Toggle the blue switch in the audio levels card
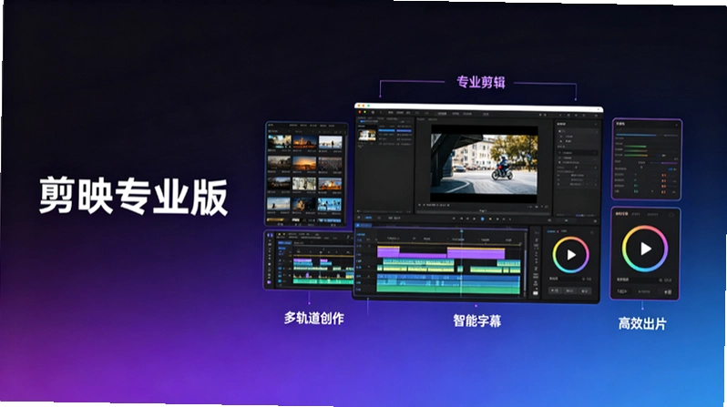 672,169
